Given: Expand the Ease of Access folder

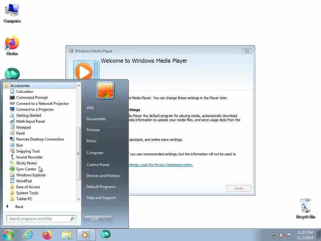Looking at the screenshot, I should 28,187.
